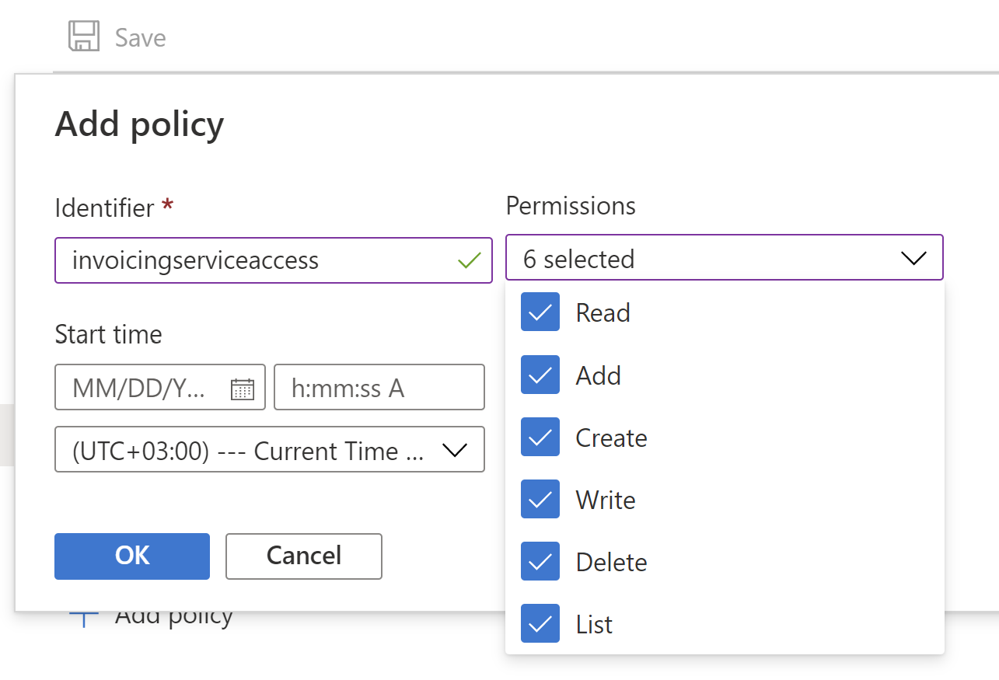The image size is (999, 680).
Task: Uncheck the Write permission checkbox
Action: (x=540, y=500)
